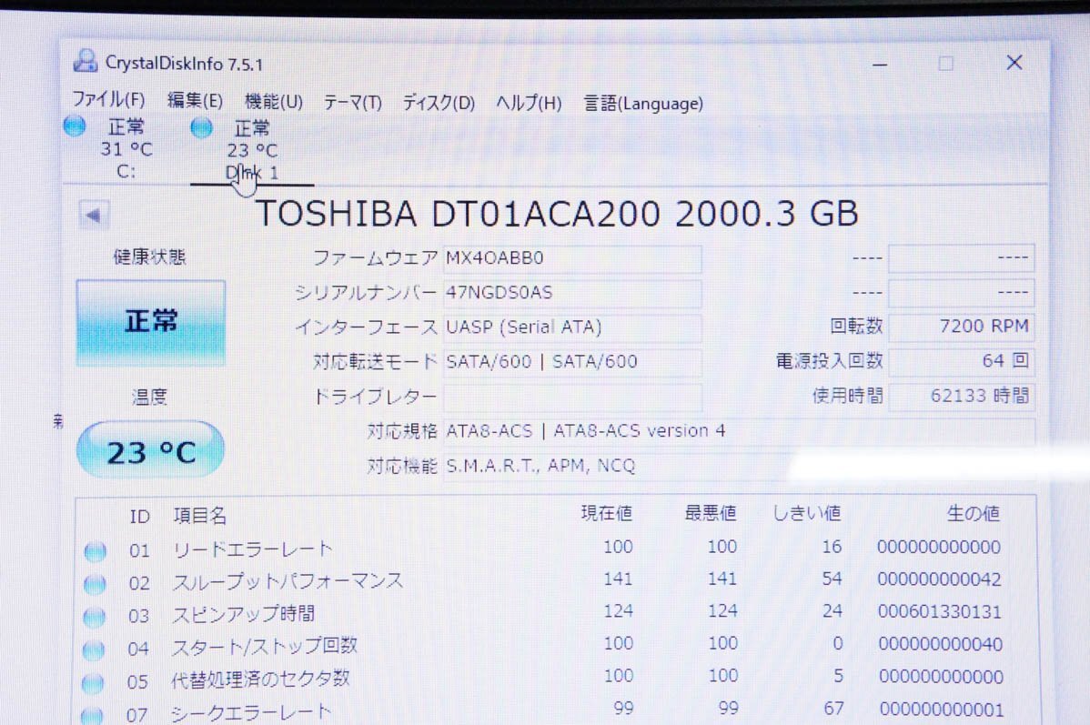Image resolution: width=1090 pixels, height=725 pixels.
Task: Select the C: drive 31 °C status
Action: point(126,149)
